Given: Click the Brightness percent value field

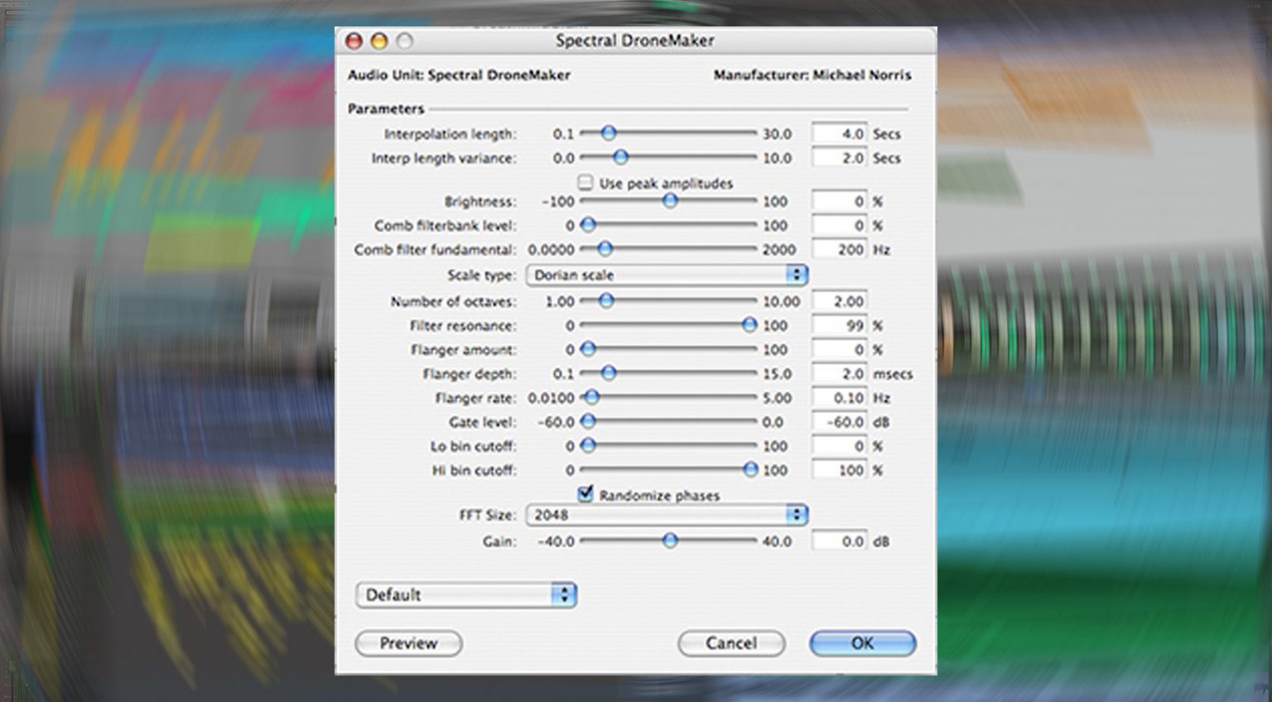Looking at the screenshot, I should point(839,201).
